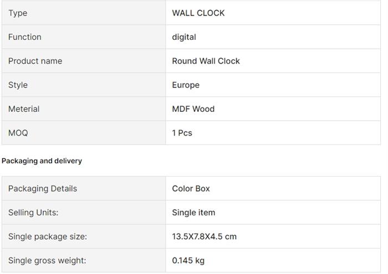Select the 'Single item' value

click(193, 213)
